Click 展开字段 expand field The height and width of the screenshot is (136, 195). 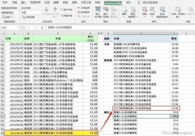66,10
